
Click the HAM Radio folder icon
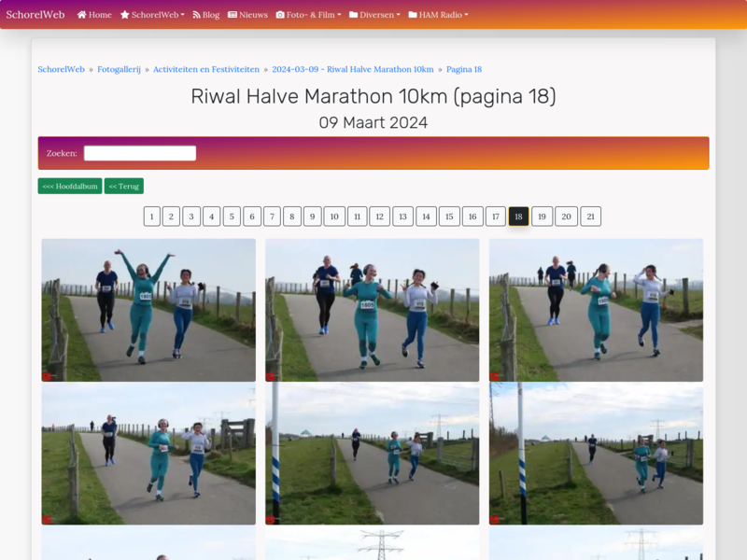413,15
